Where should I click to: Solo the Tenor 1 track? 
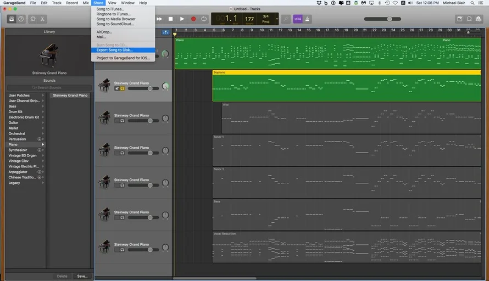(122, 153)
